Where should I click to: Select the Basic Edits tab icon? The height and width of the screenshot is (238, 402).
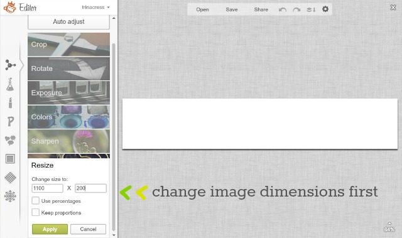click(10, 65)
